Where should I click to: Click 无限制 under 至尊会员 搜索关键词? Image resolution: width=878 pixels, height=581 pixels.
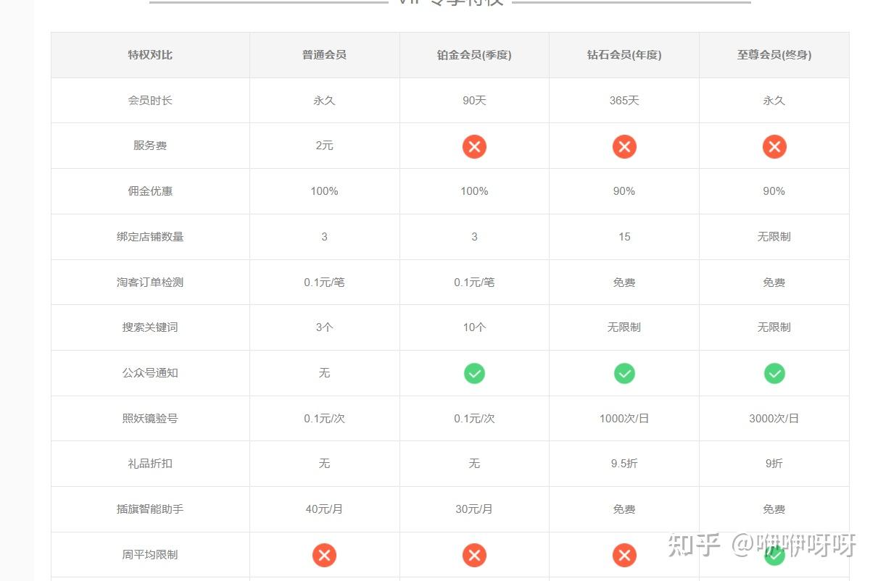[x=774, y=327]
